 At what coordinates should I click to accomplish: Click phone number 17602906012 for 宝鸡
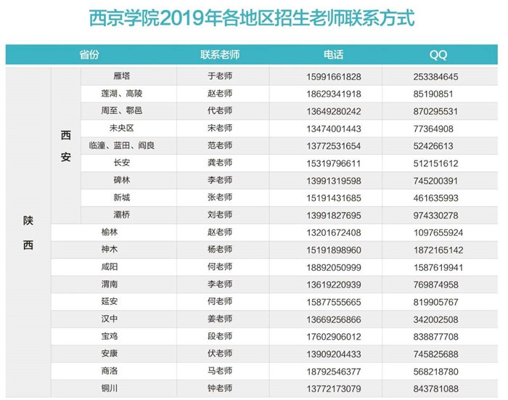click(334, 337)
